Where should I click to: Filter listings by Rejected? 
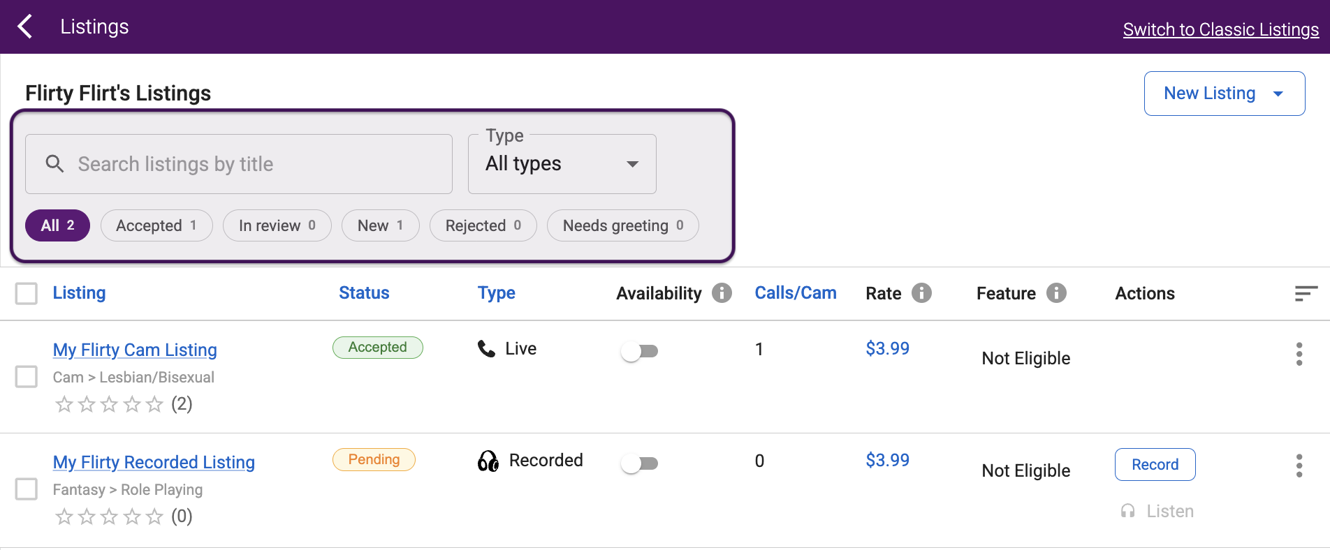(x=483, y=225)
